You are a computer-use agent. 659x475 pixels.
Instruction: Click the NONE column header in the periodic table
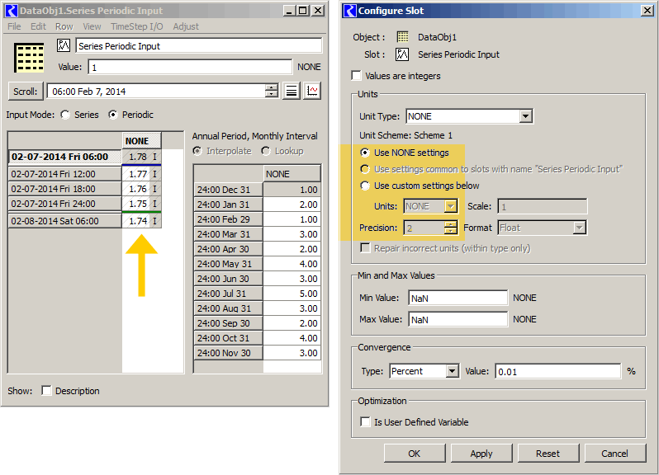pyautogui.click(x=292, y=174)
